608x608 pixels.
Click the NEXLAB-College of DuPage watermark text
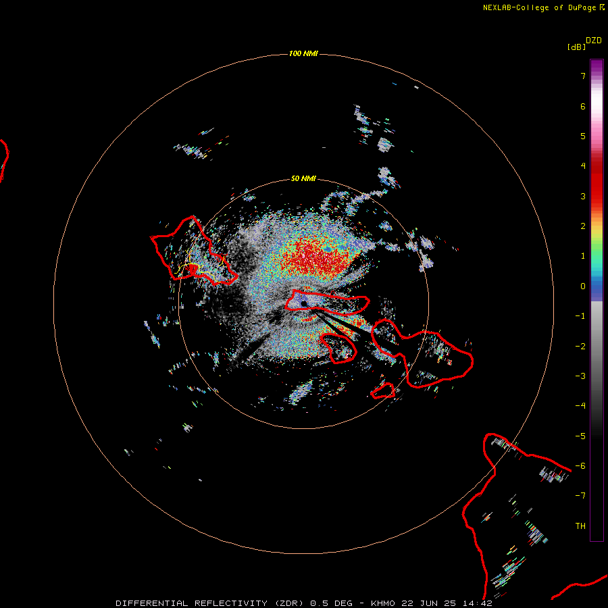coord(544,7)
